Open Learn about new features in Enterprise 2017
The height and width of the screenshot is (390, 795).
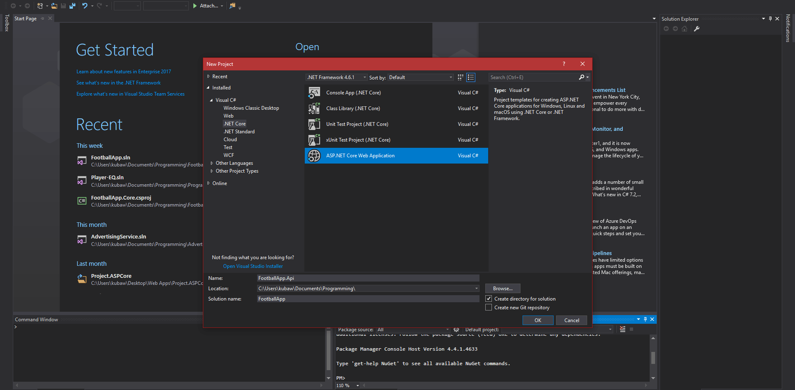tap(124, 72)
